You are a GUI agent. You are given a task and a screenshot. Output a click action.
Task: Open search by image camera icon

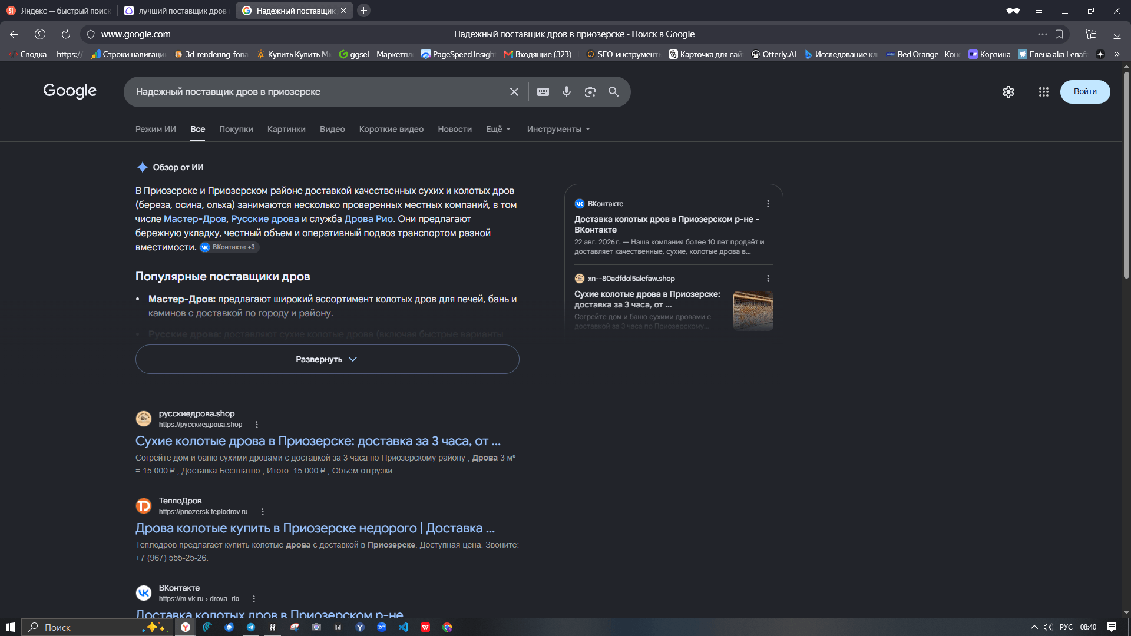tap(590, 92)
